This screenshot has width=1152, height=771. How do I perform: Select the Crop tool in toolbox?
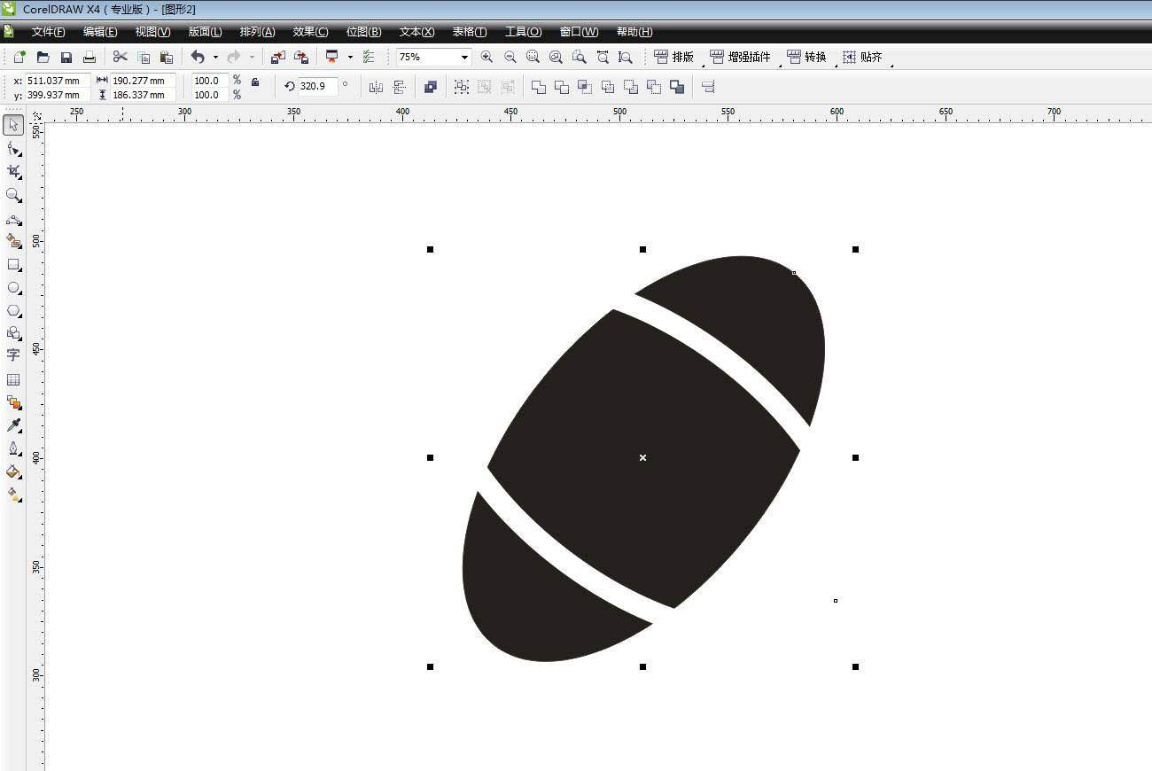pyautogui.click(x=13, y=172)
